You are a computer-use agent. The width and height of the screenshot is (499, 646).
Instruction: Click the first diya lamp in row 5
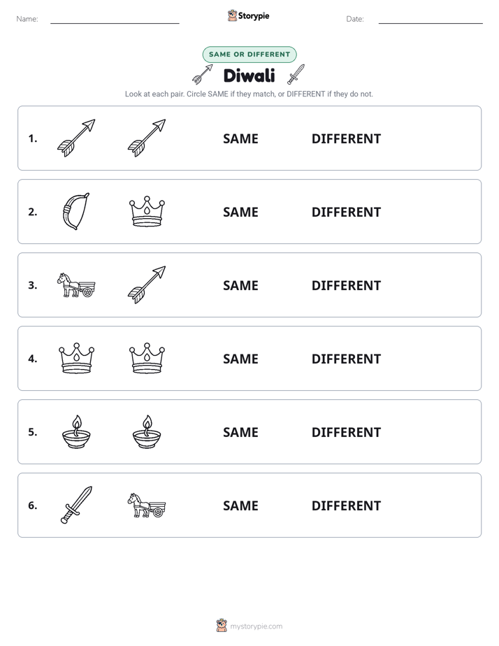coord(76,432)
